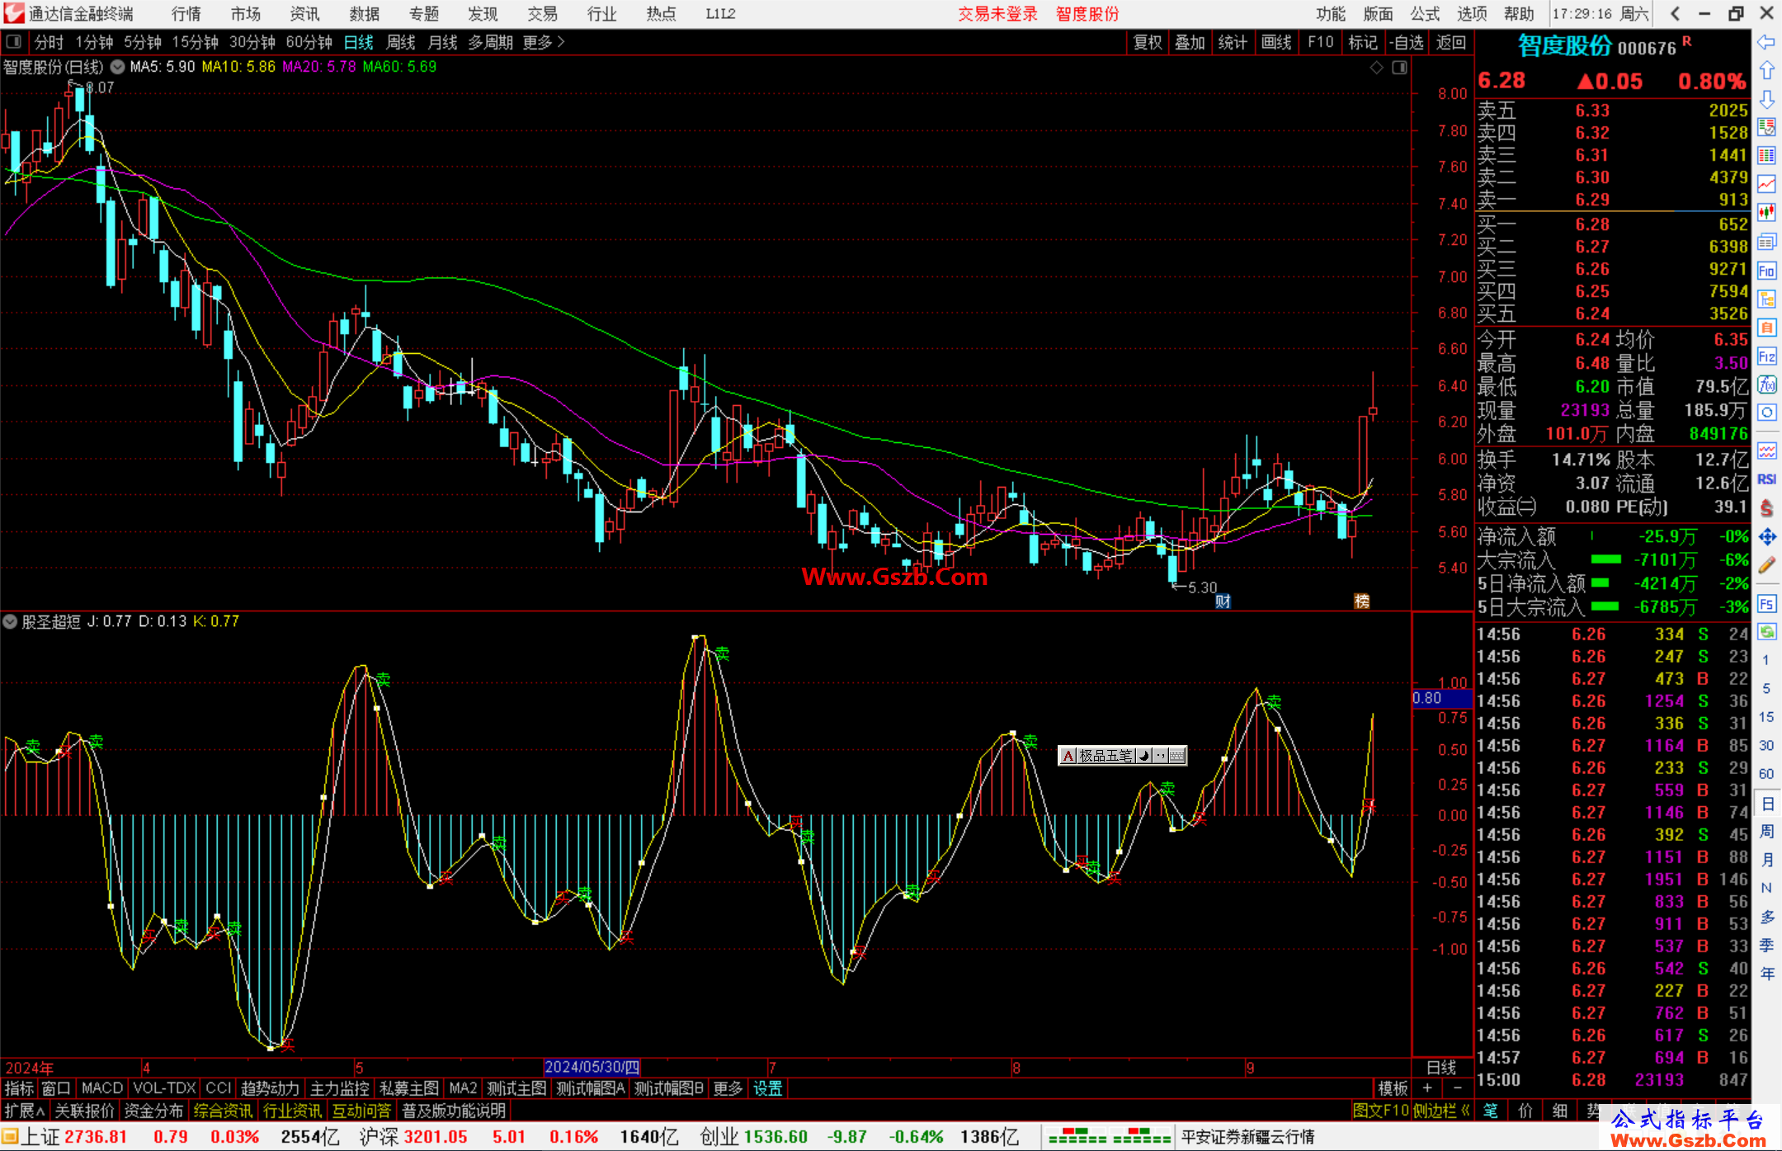Click the signal bars status icon

[x=1108, y=1136]
